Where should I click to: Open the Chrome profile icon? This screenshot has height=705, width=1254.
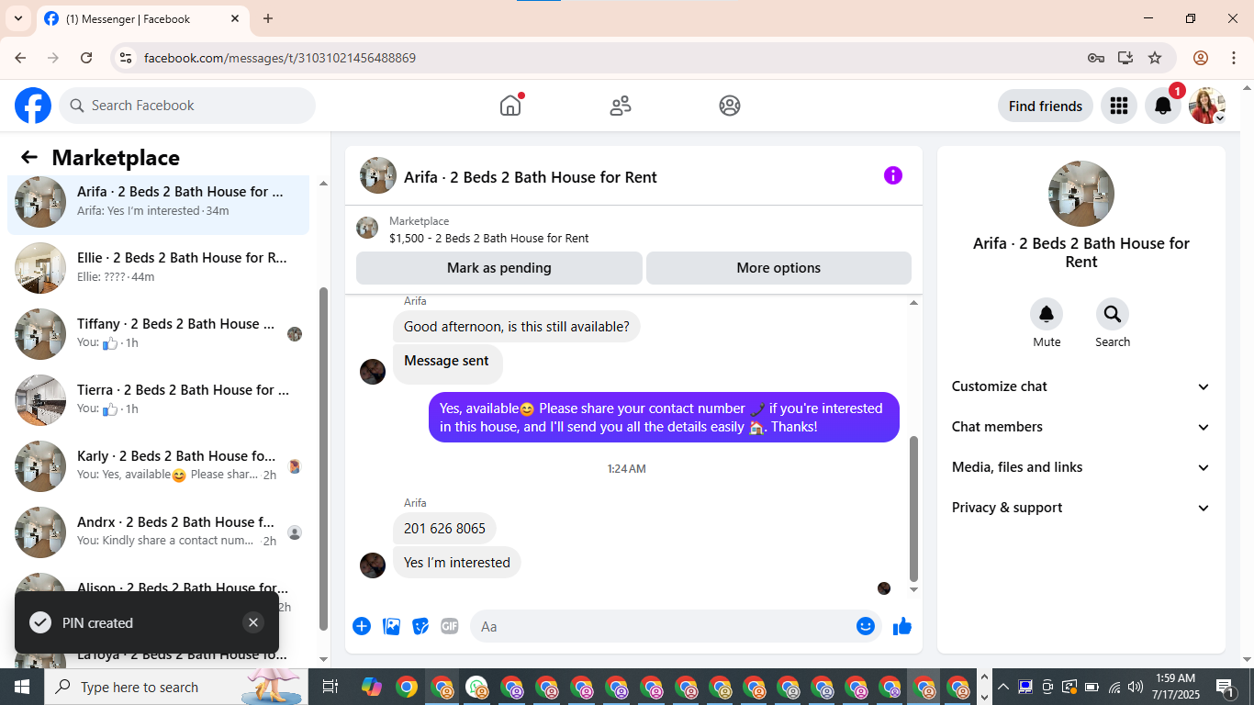(x=1201, y=58)
